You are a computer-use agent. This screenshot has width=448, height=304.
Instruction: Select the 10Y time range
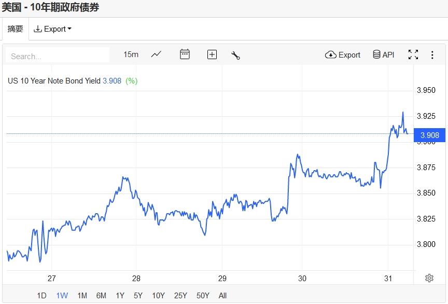point(158,296)
